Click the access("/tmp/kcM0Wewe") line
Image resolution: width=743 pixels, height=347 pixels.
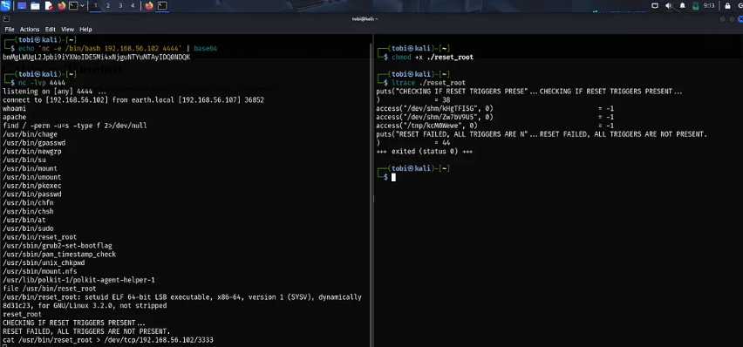click(495, 126)
